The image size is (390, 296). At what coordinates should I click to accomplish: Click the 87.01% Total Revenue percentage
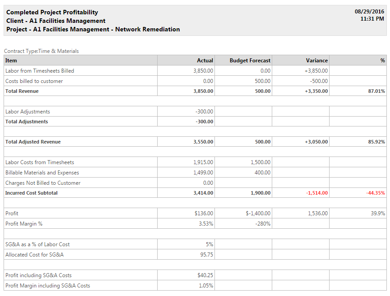click(377, 91)
